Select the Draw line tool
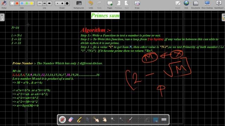 139,120
